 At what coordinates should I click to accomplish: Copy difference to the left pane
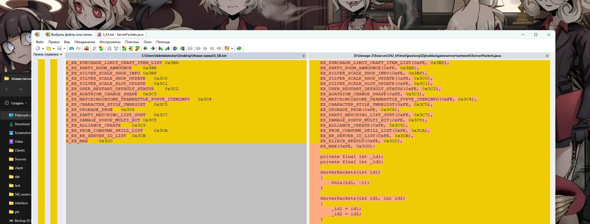point(152,49)
